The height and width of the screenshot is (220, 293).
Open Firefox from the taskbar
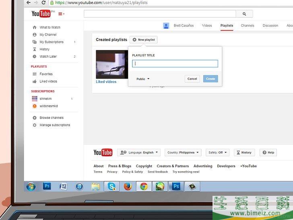tap(128, 187)
